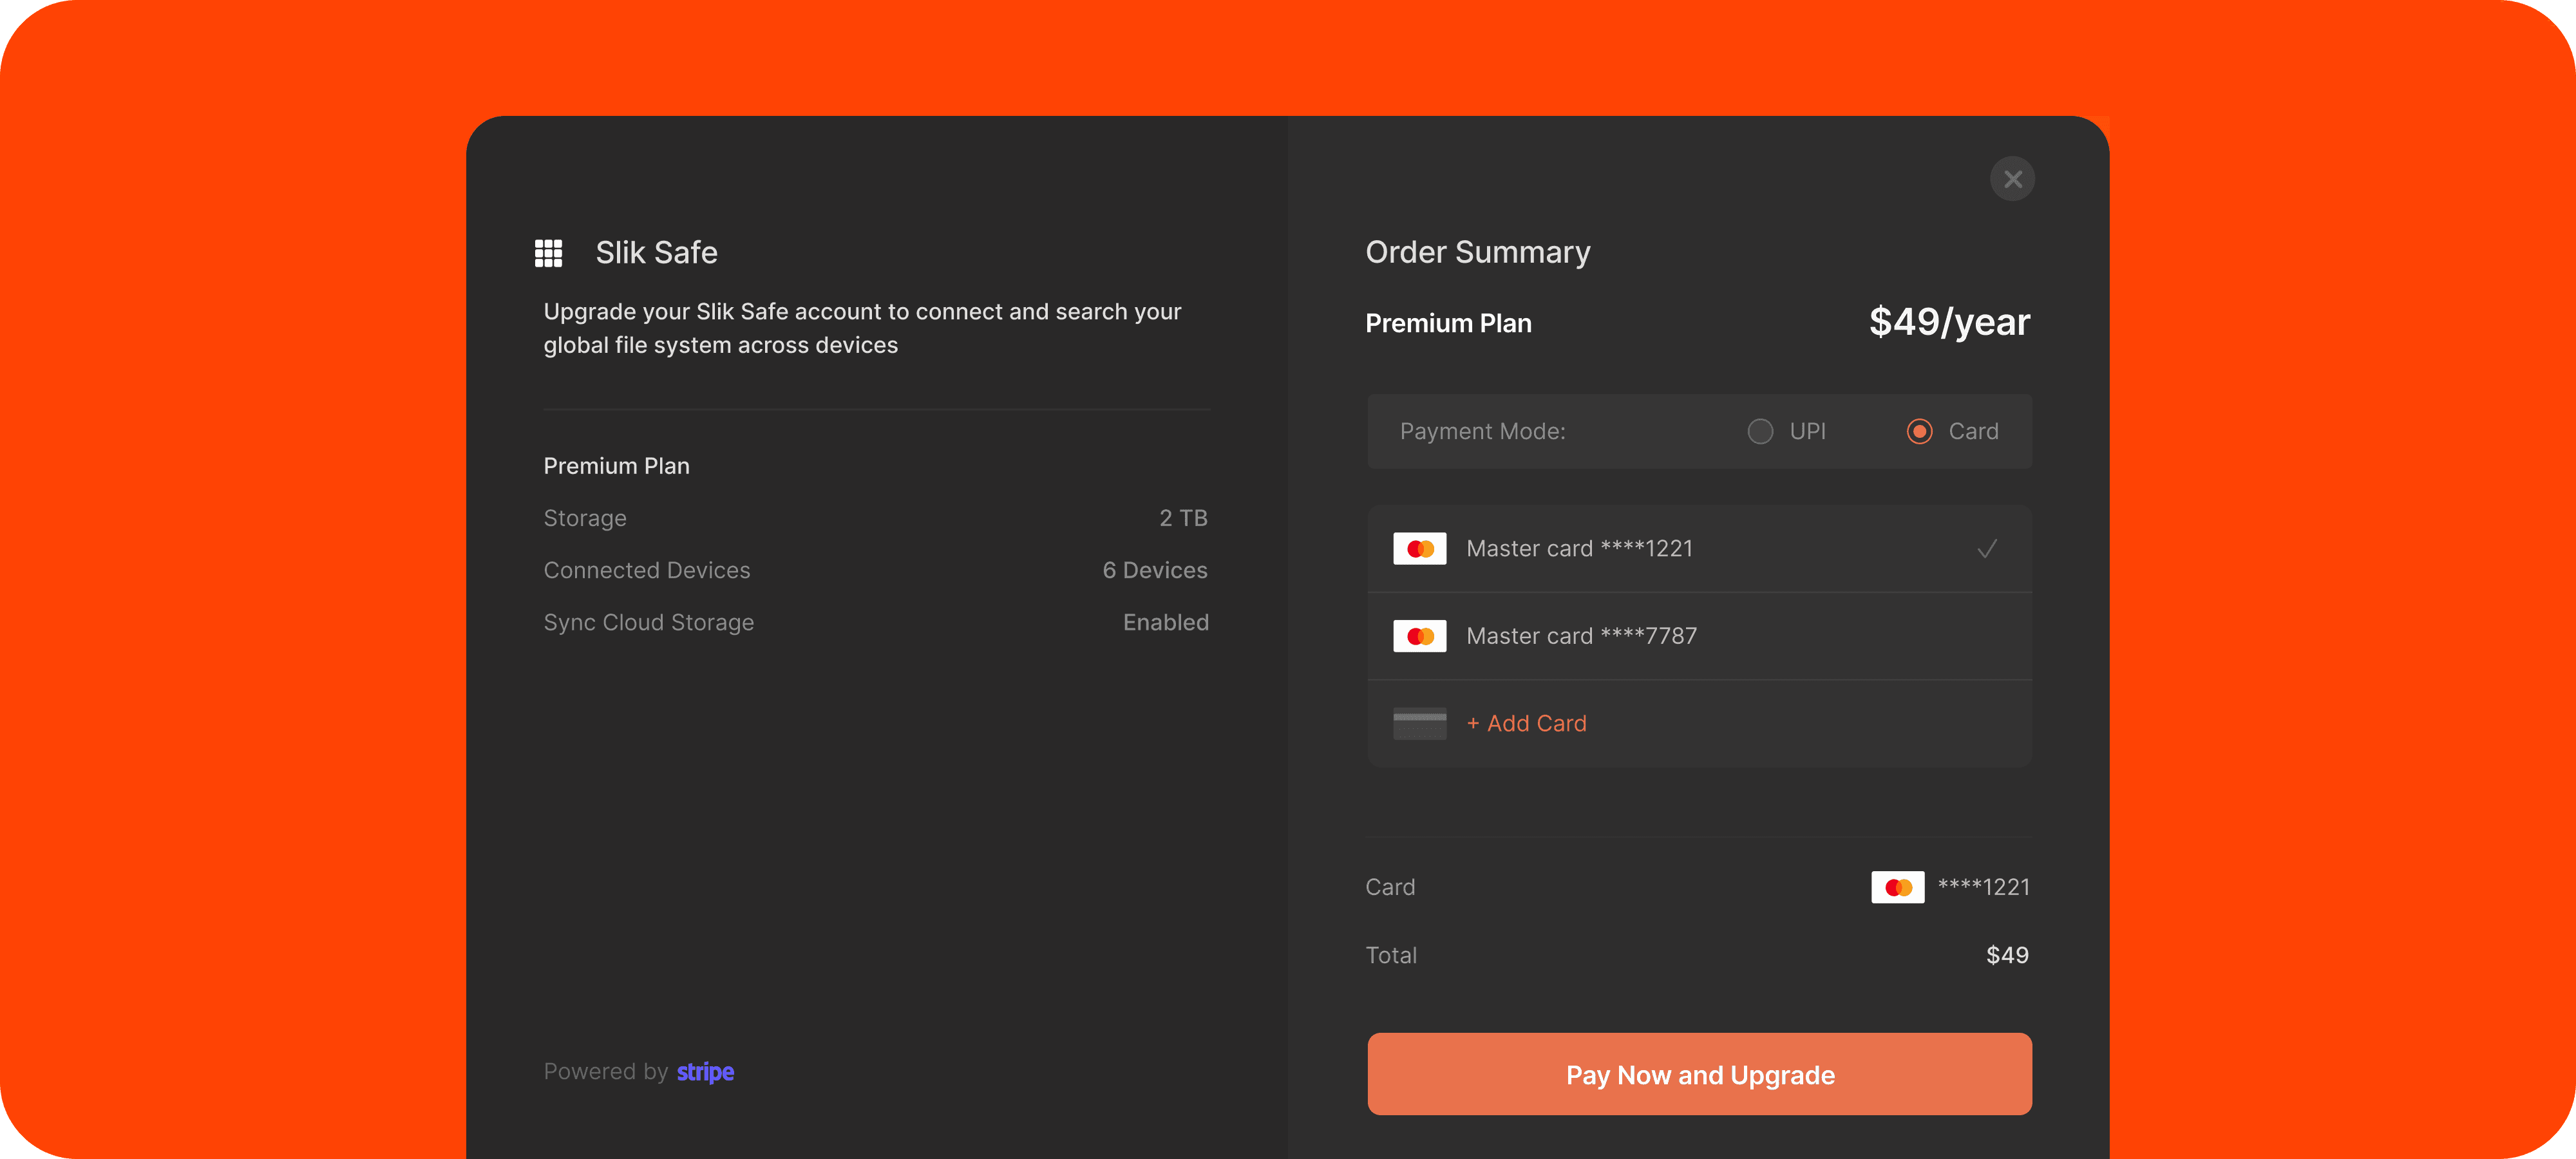Click the Storage label
2576x1159 pixels.
point(585,518)
